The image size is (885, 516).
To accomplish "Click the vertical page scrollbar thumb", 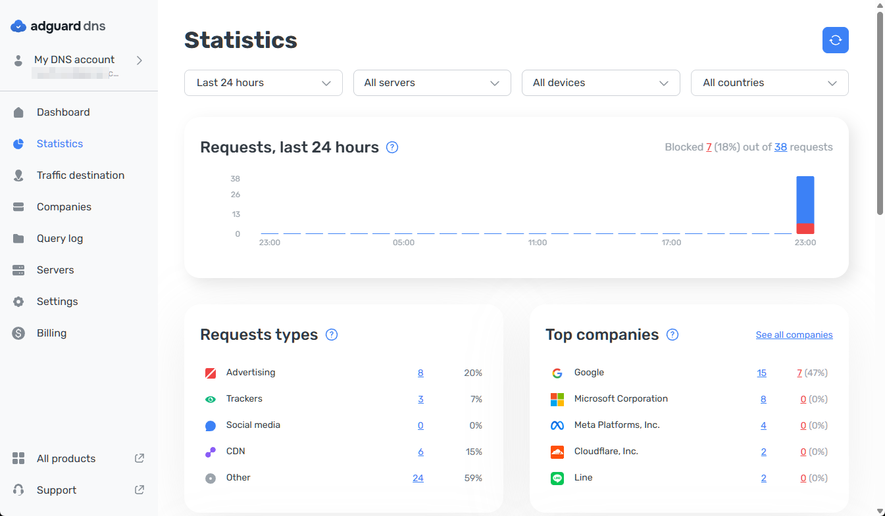I will tap(880, 112).
